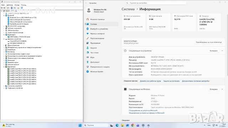The width and height of the screenshot is (228, 128).
Task: Open Допълнителни системни настройки link
Action: click(196, 81)
